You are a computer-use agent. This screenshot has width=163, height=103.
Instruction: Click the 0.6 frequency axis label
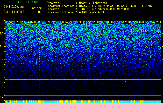[2, 98]
